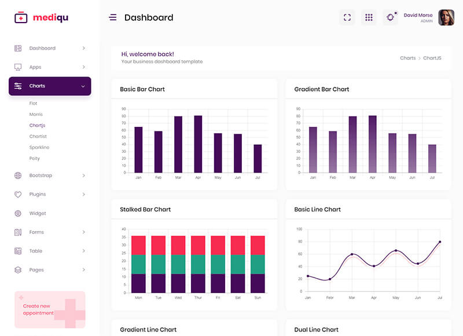This screenshot has width=463, height=336.
Task: Click the mediqu logo icon
Action: [x=21, y=18]
